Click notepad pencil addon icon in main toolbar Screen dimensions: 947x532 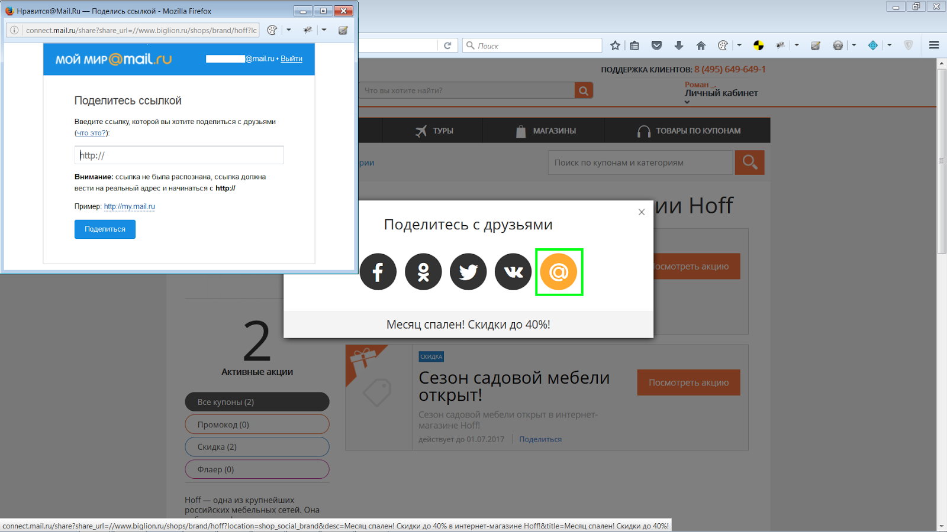(816, 46)
